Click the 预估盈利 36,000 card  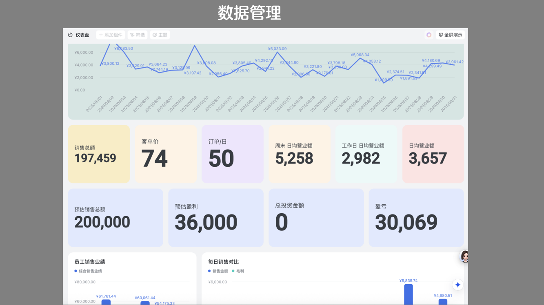[x=216, y=218]
